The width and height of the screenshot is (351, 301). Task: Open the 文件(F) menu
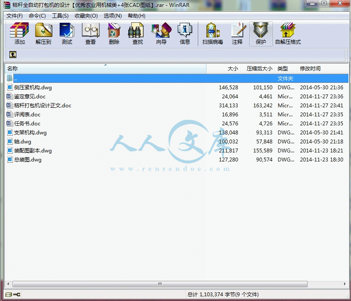15,16
